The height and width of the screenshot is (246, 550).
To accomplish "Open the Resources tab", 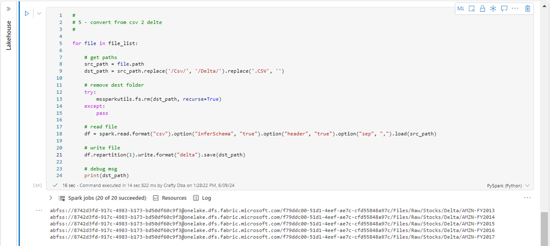I will pyautogui.click(x=169, y=198).
